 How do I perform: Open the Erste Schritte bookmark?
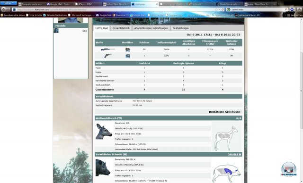pyautogui.click(x=34, y=15)
